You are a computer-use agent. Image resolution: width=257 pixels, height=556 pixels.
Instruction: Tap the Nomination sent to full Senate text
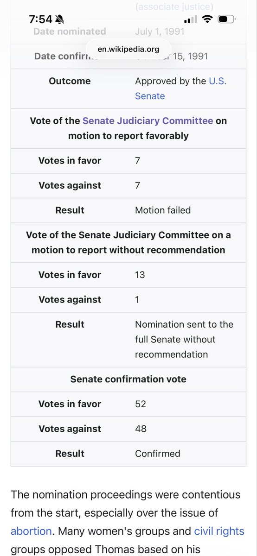coord(184,339)
